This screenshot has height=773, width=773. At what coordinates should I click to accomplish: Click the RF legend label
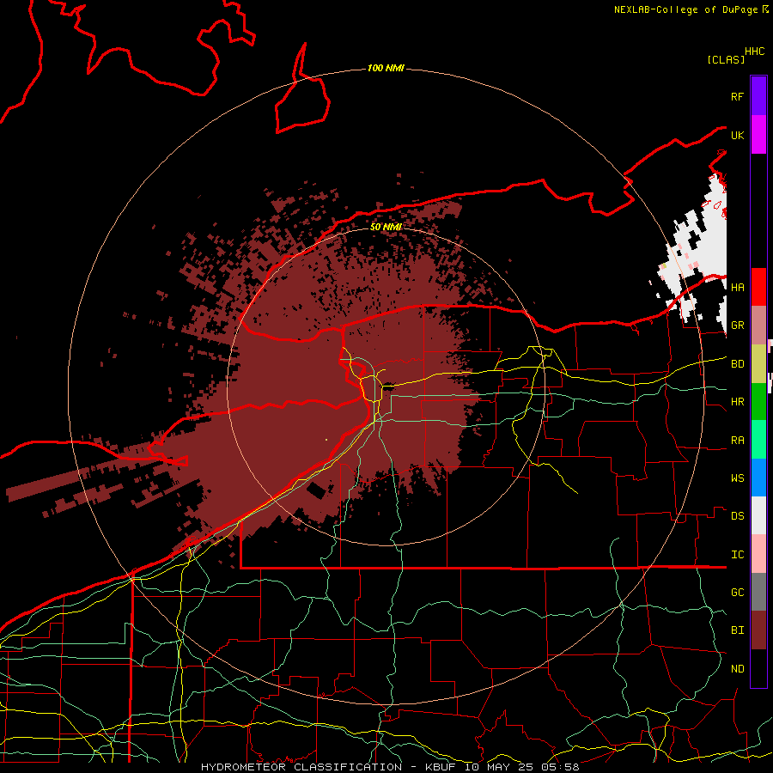pos(737,97)
